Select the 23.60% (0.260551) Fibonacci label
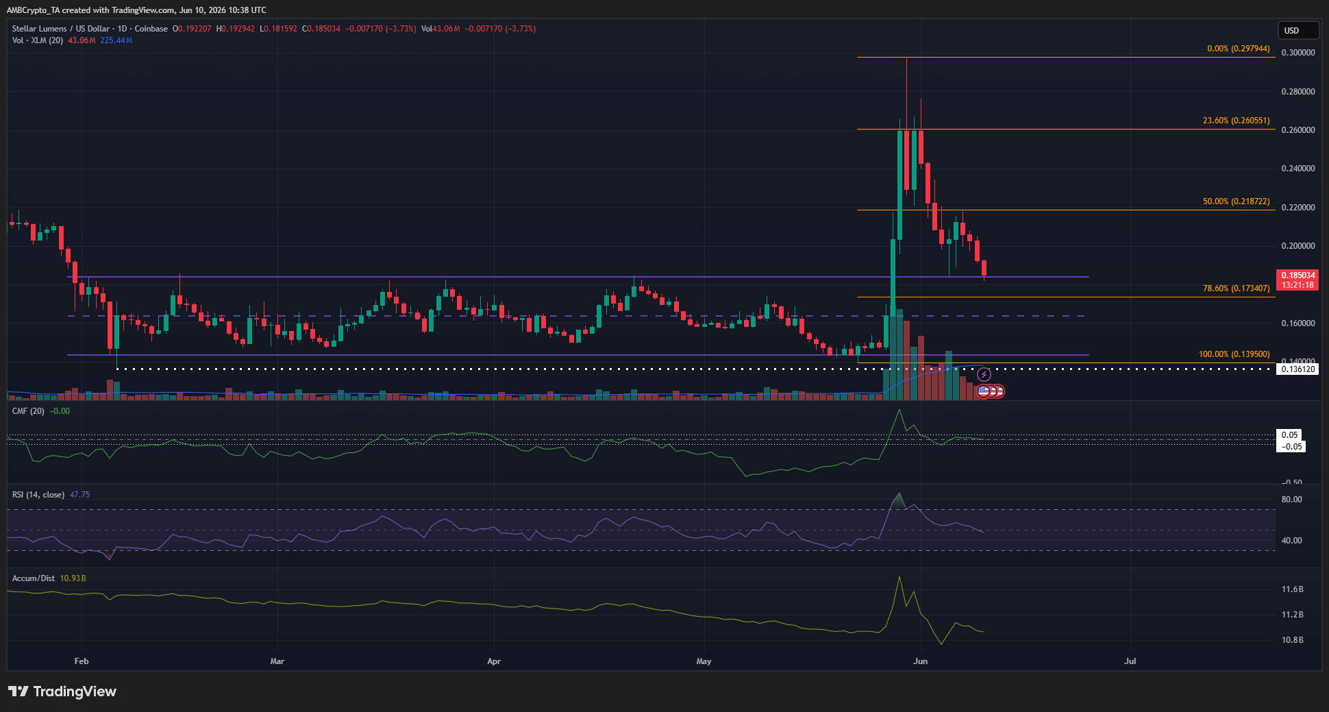The height and width of the screenshot is (712, 1329). coord(1237,121)
